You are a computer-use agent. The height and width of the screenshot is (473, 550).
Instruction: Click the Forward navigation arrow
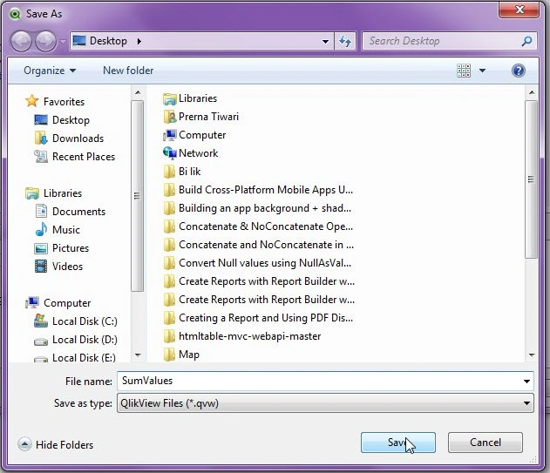click(45, 41)
